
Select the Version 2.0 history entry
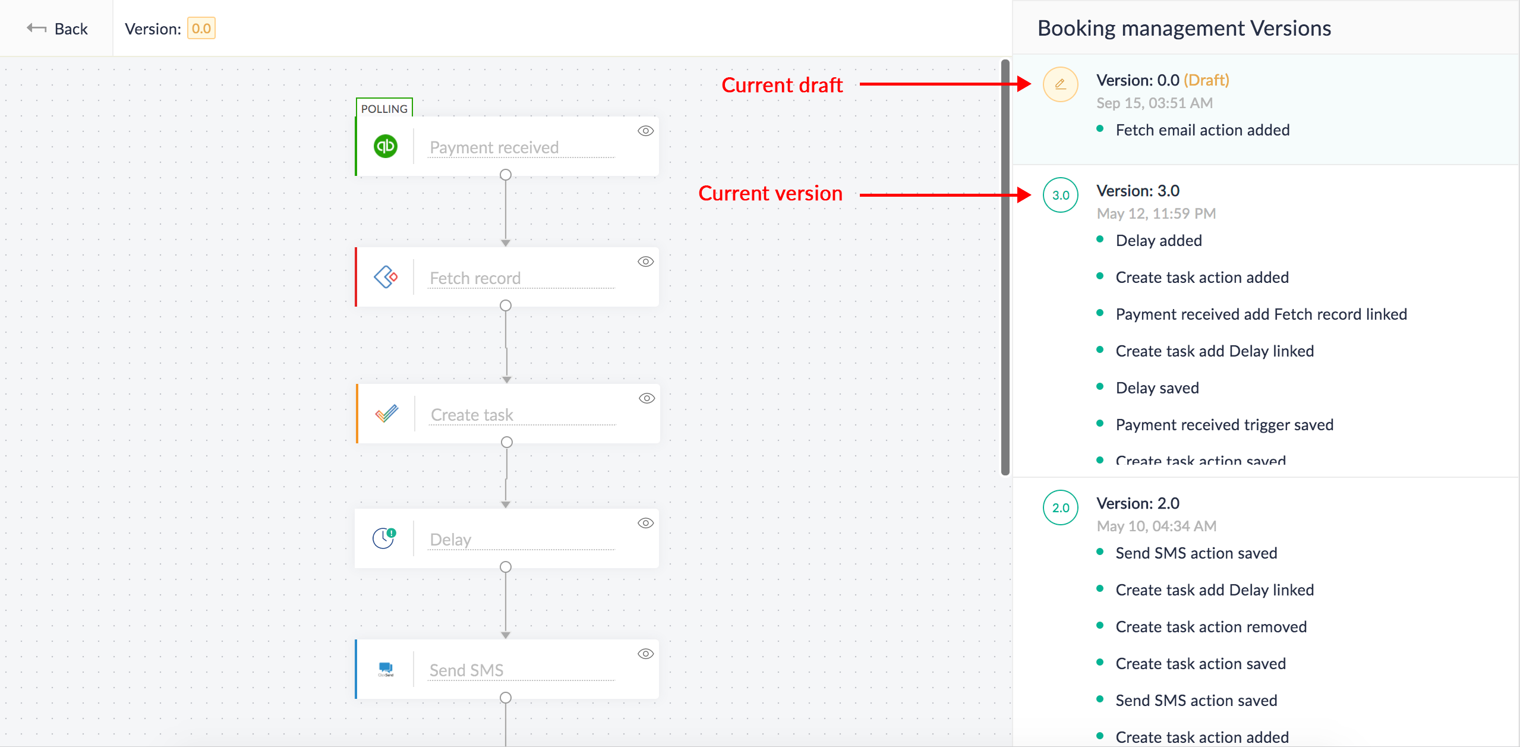point(1137,503)
